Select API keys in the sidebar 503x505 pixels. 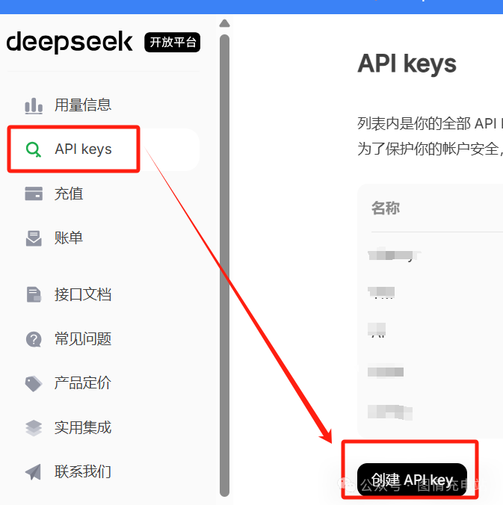(x=83, y=149)
